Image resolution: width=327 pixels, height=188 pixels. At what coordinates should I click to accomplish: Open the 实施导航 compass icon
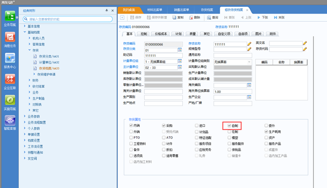point(10,100)
